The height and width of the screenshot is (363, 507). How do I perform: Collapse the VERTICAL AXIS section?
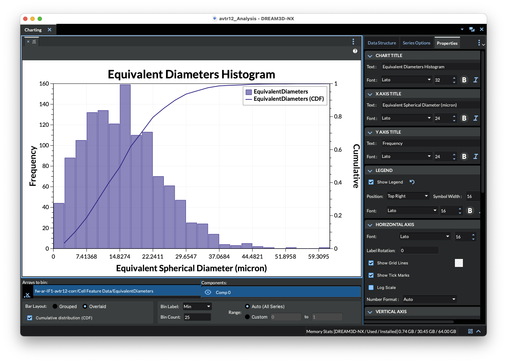coord(370,312)
